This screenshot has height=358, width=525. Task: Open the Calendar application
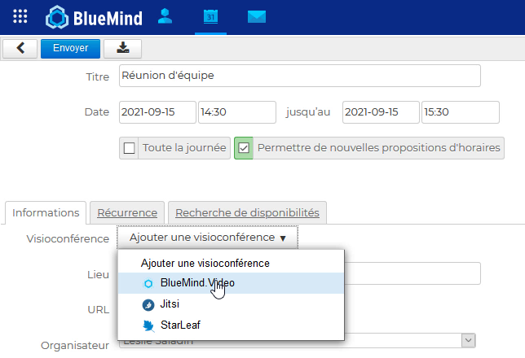(x=210, y=15)
